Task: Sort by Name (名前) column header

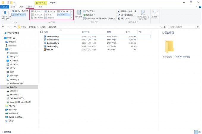Action: tap(46, 32)
